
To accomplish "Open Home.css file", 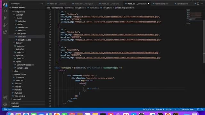I will tap(20, 77).
